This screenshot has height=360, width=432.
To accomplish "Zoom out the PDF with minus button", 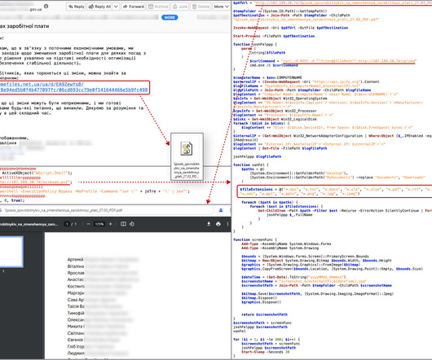I will [x=89, y=224].
